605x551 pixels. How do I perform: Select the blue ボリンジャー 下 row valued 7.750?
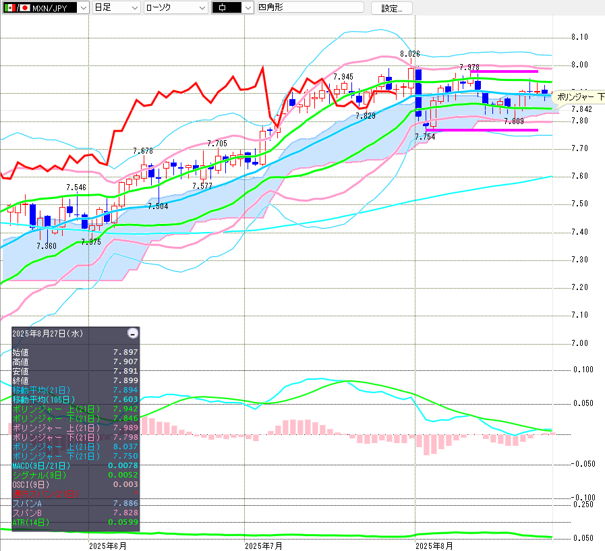[x=76, y=456]
